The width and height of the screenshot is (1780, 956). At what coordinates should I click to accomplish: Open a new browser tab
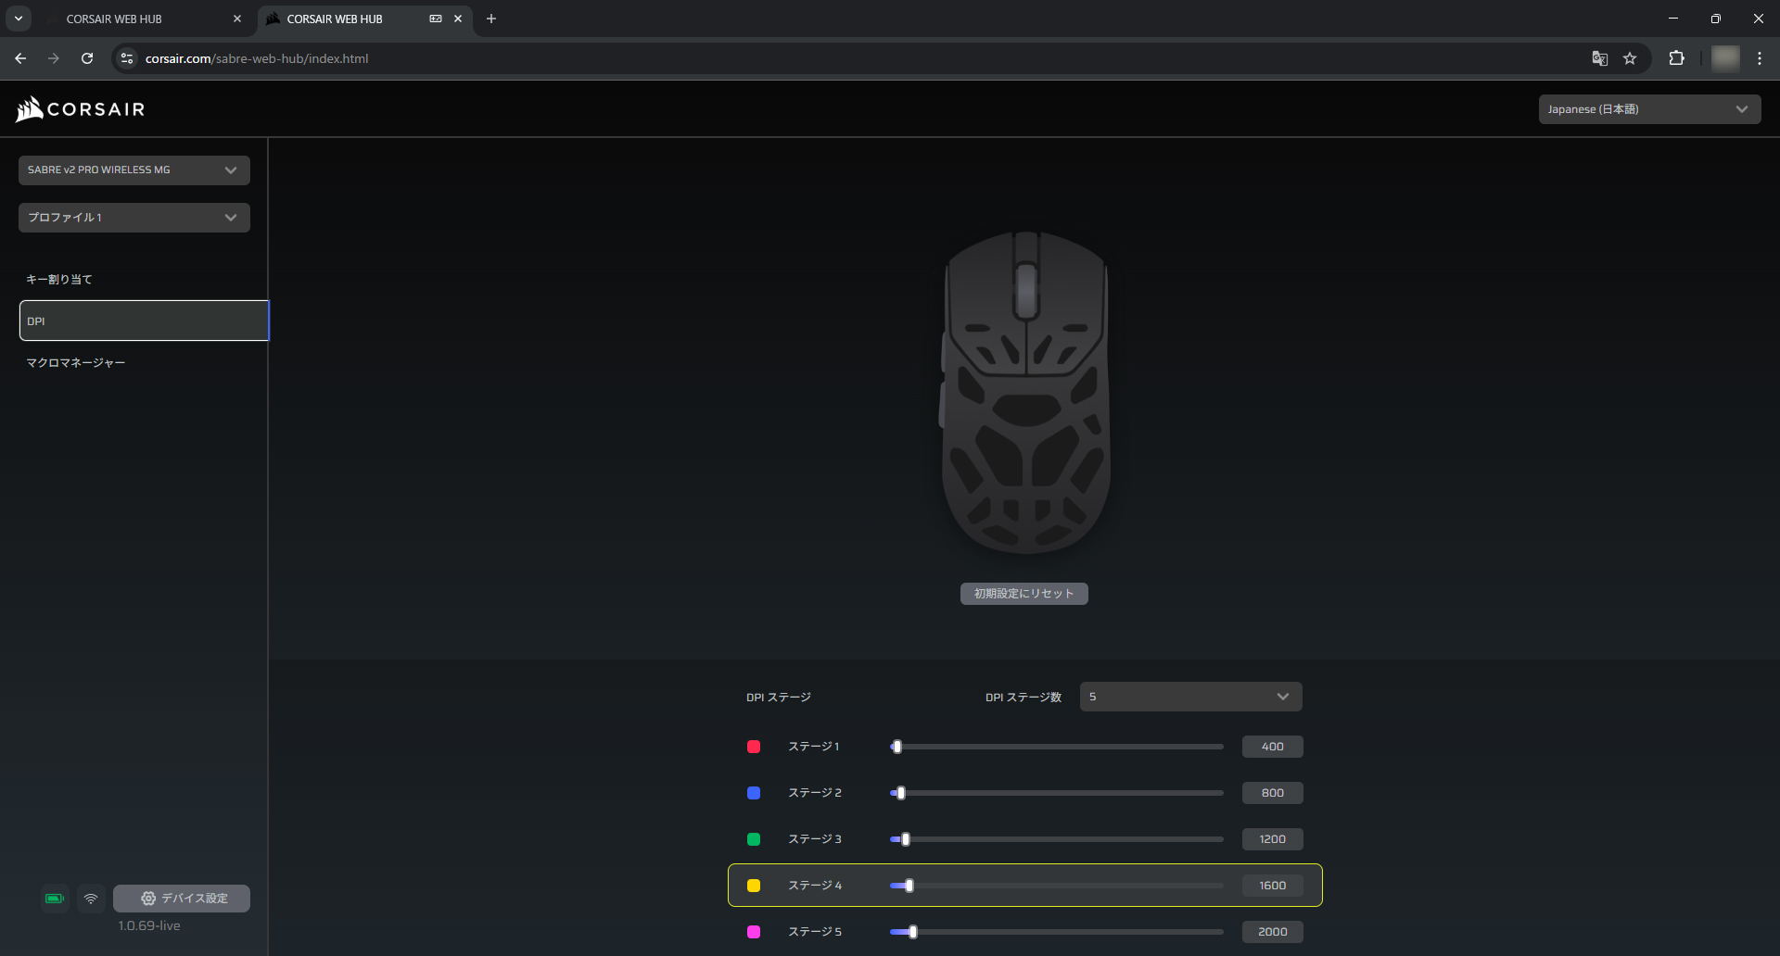click(x=491, y=19)
